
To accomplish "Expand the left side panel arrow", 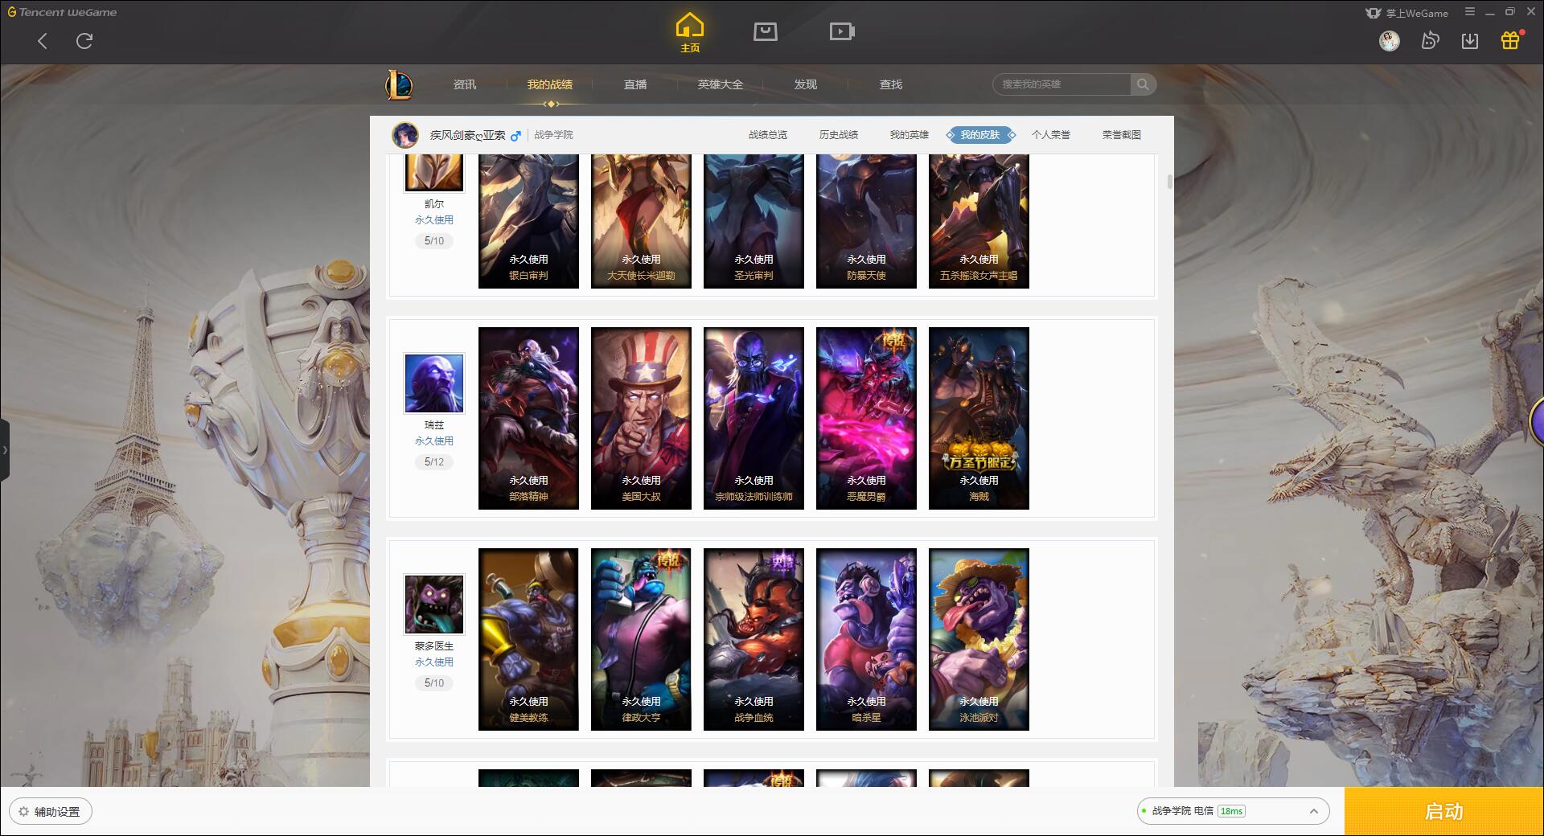I will [x=5, y=450].
